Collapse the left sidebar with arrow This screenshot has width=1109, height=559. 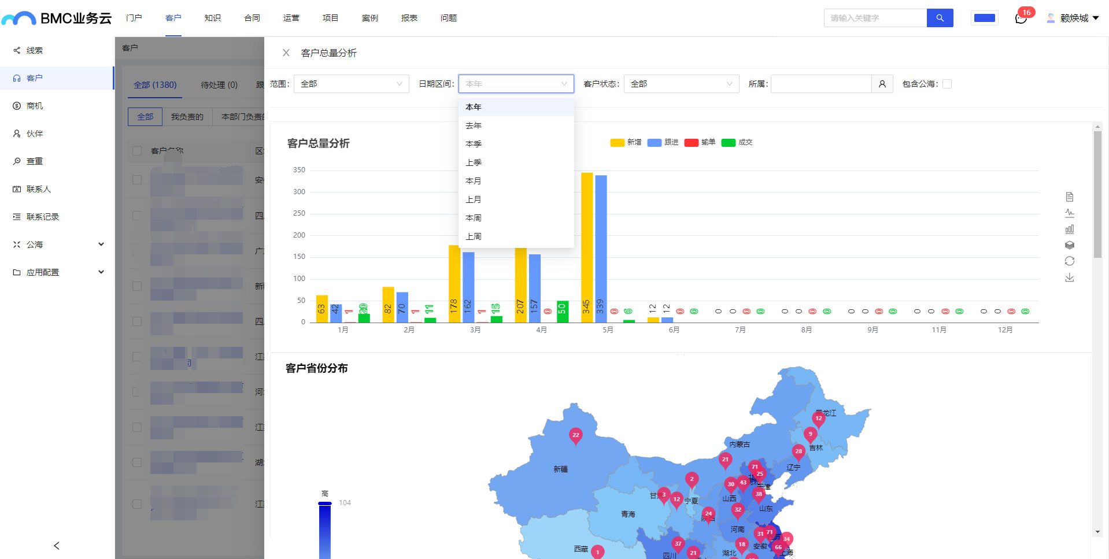click(57, 546)
